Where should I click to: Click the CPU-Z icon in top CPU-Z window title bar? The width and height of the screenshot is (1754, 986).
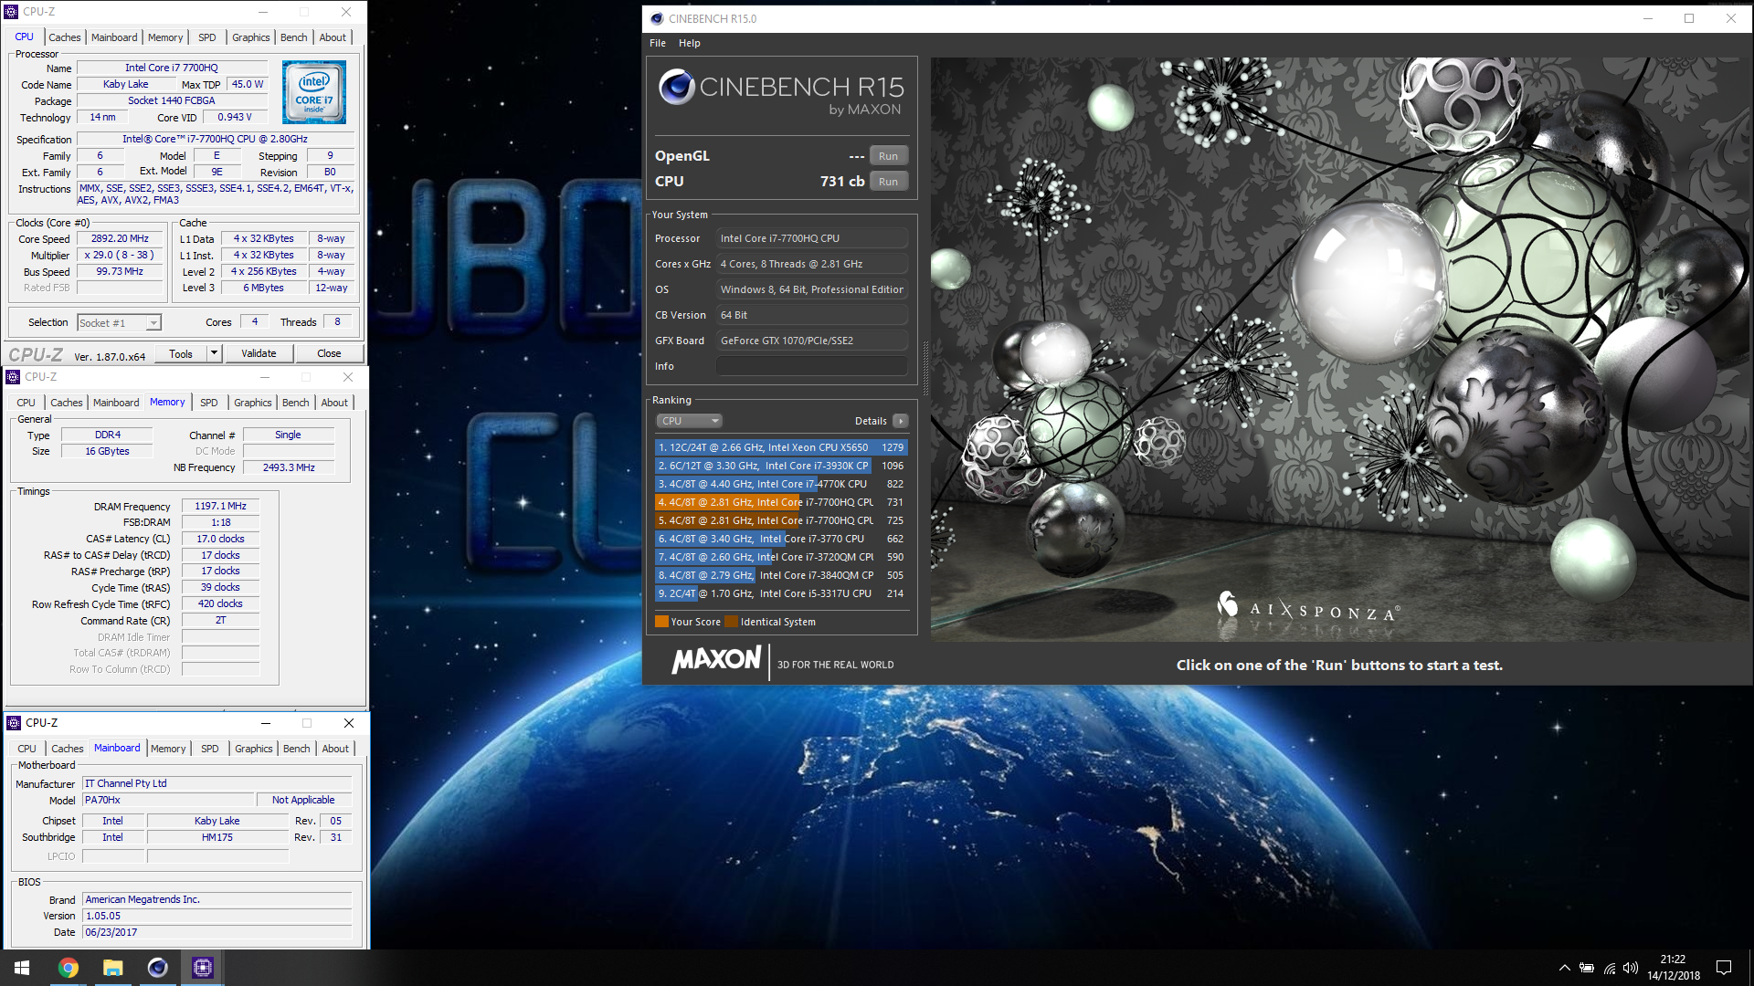pyautogui.click(x=11, y=12)
